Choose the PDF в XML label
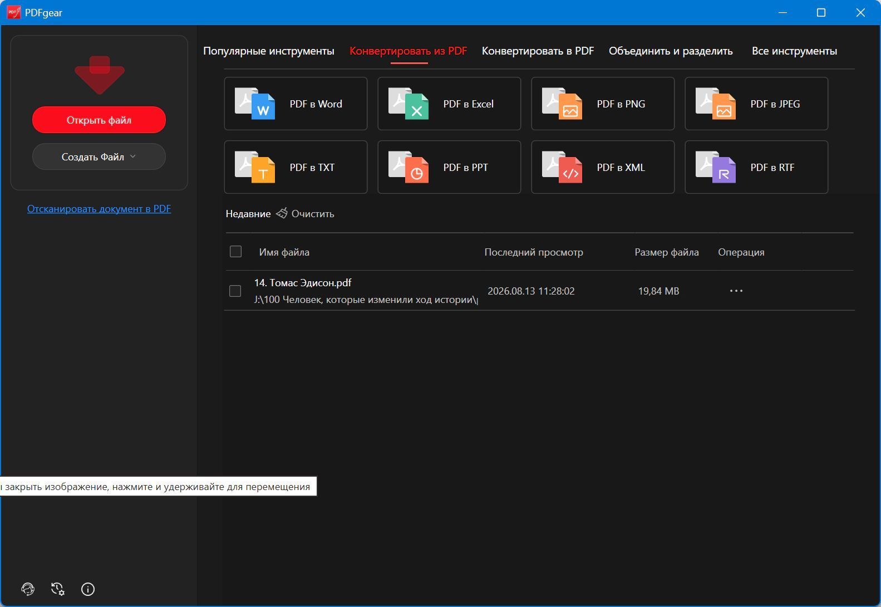Image resolution: width=881 pixels, height=607 pixels. 621,168
